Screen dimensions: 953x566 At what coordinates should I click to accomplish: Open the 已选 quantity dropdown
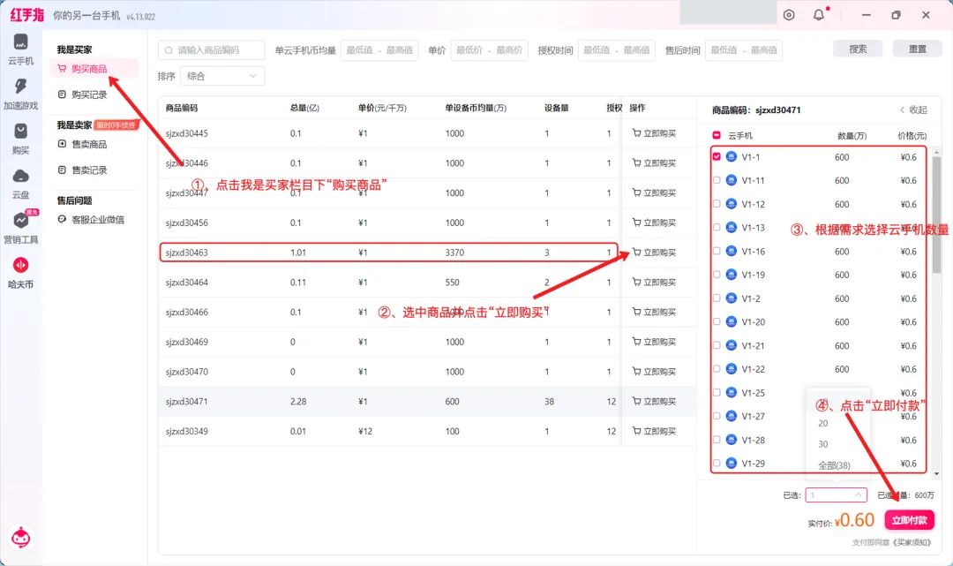pos(837,494)
